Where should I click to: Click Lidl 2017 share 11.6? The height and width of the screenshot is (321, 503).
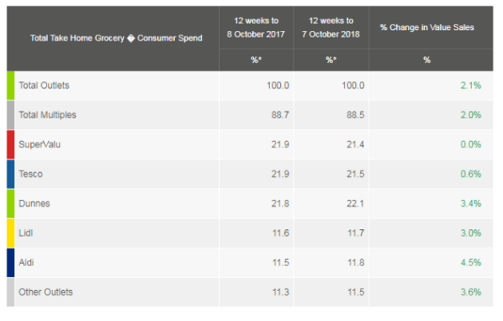(281, 233)
